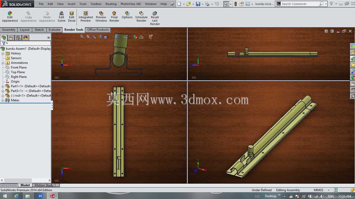Viewport: 355px width, 199px height.
Task: Click the Rebuild traffic light icon
Action: (x=236, y=4)
